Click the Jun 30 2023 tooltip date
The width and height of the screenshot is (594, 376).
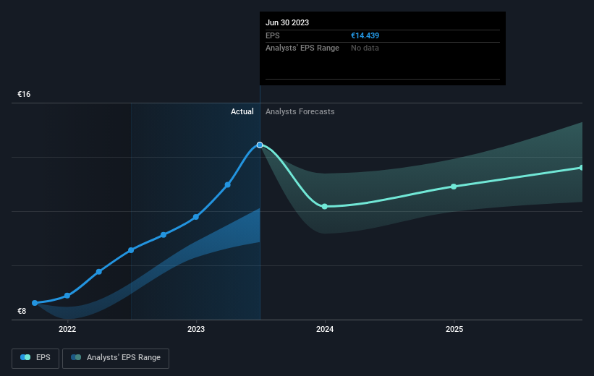287,22
